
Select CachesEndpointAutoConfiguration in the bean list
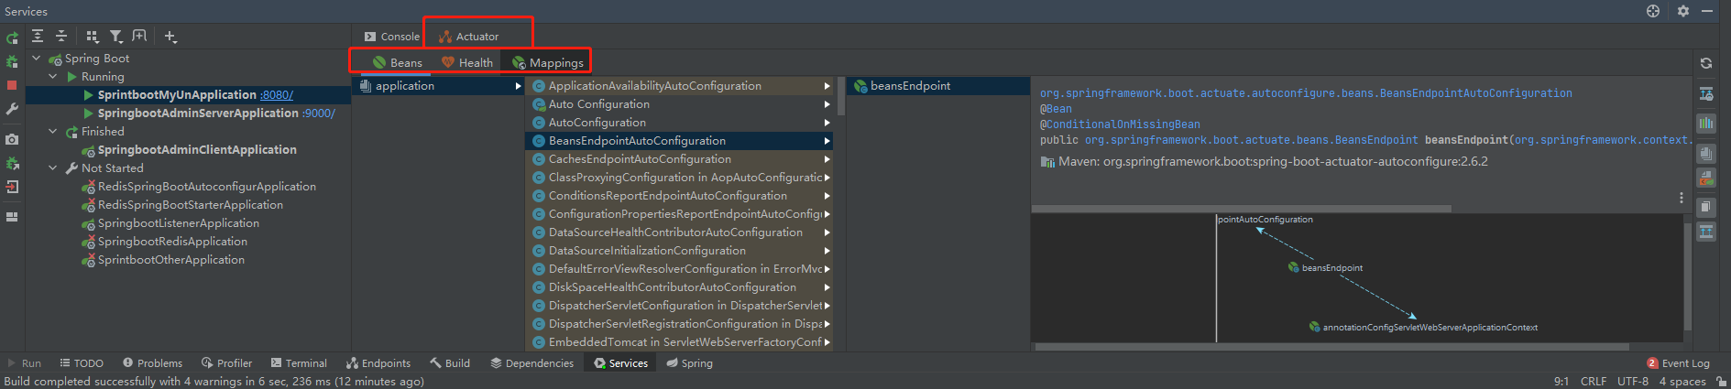640,159
